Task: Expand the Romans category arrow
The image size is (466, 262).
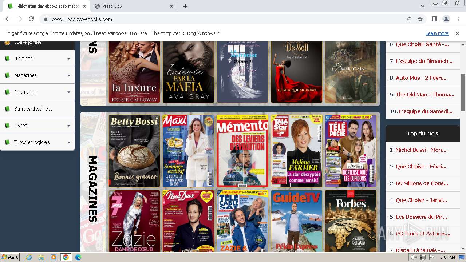Action: pyautogui.click(x=69, y=59)
